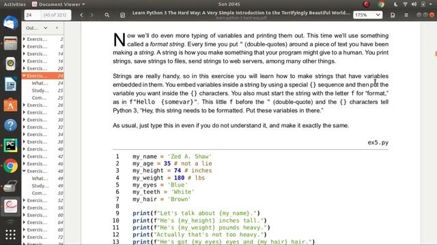This screenshot has height=245, width=437.
Task: Select Exercise outline row for page 46
Action: coord(43,163)
